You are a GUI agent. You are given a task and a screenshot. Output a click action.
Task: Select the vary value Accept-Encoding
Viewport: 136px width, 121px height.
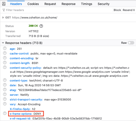(29, 104)
